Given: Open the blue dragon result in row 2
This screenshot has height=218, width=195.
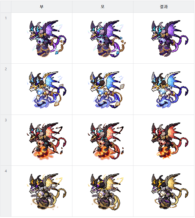Looking at the screenshot, I should click(x=169, y=90).
